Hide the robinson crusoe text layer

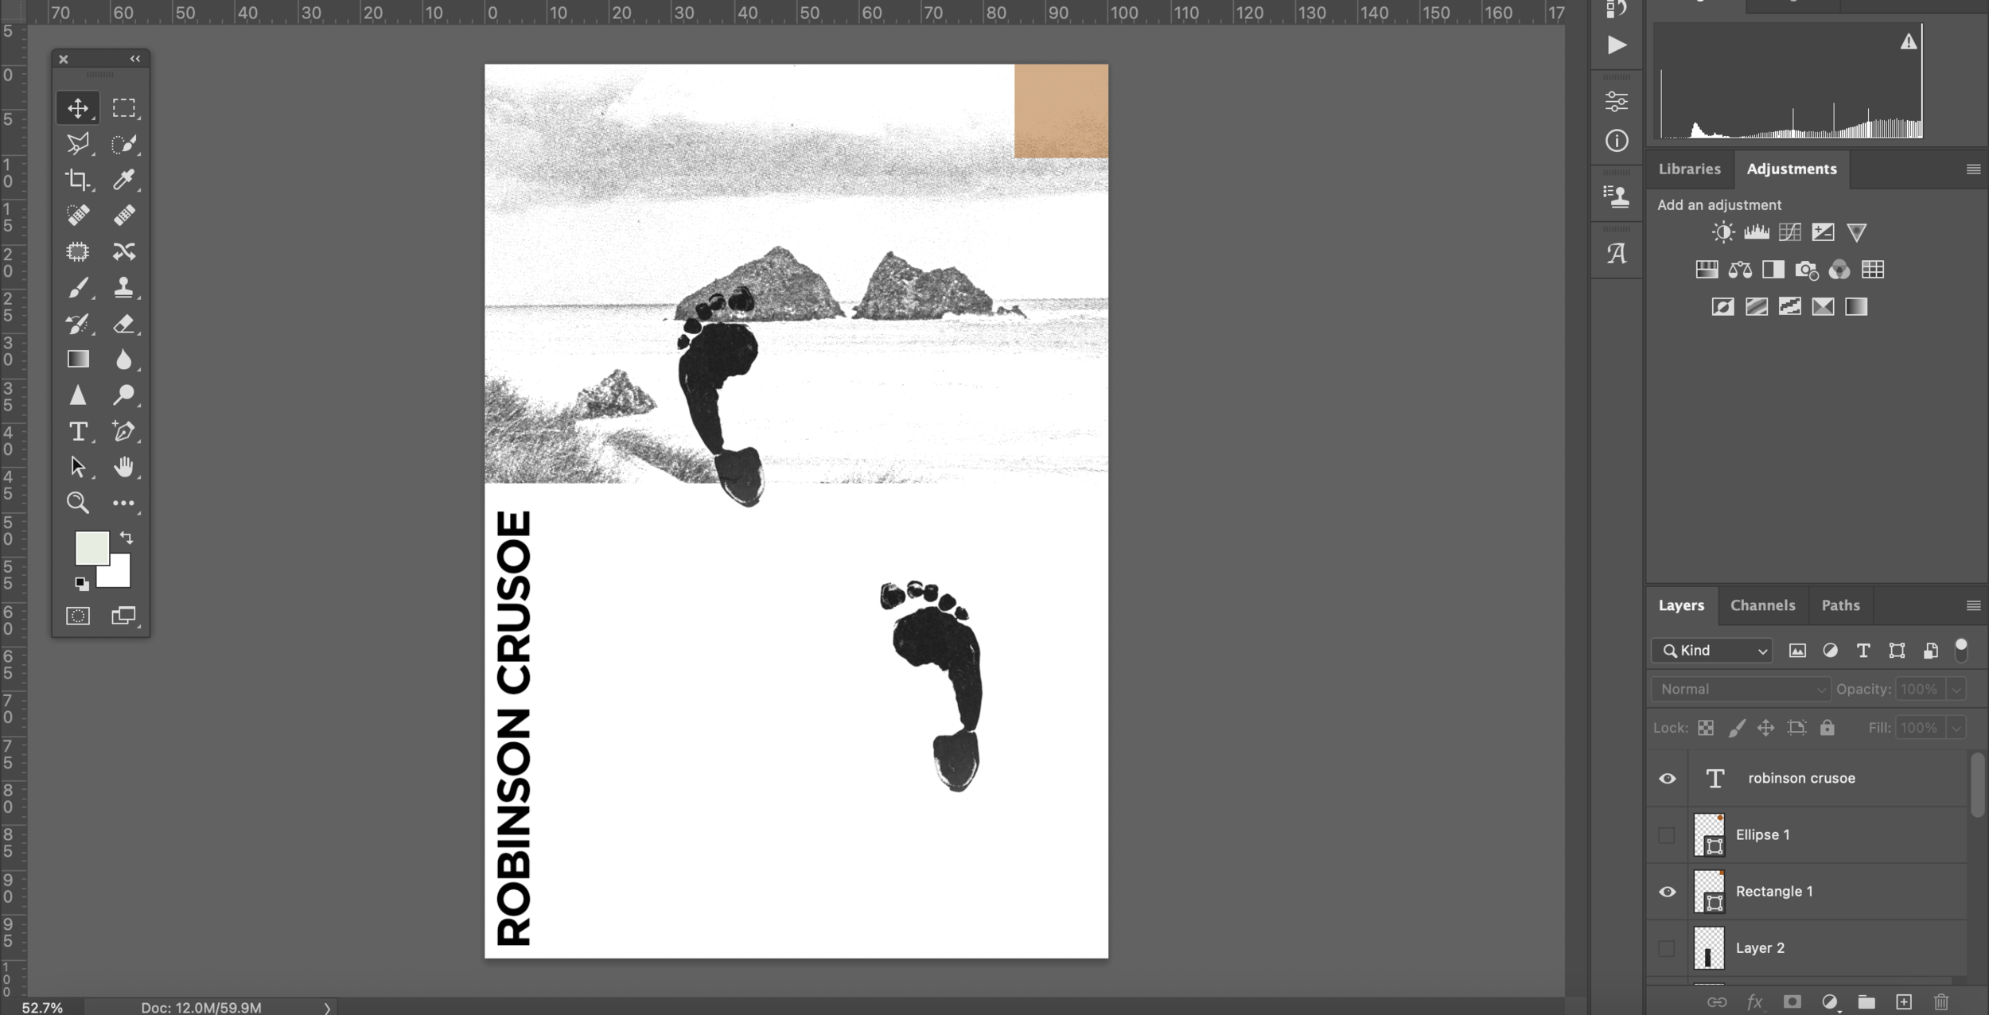[1668, 779]
